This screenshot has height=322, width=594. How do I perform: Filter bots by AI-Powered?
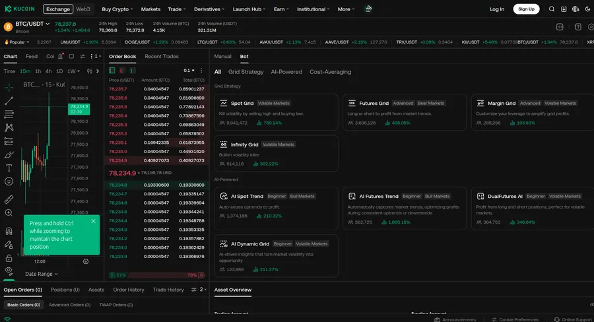point(286,72)
